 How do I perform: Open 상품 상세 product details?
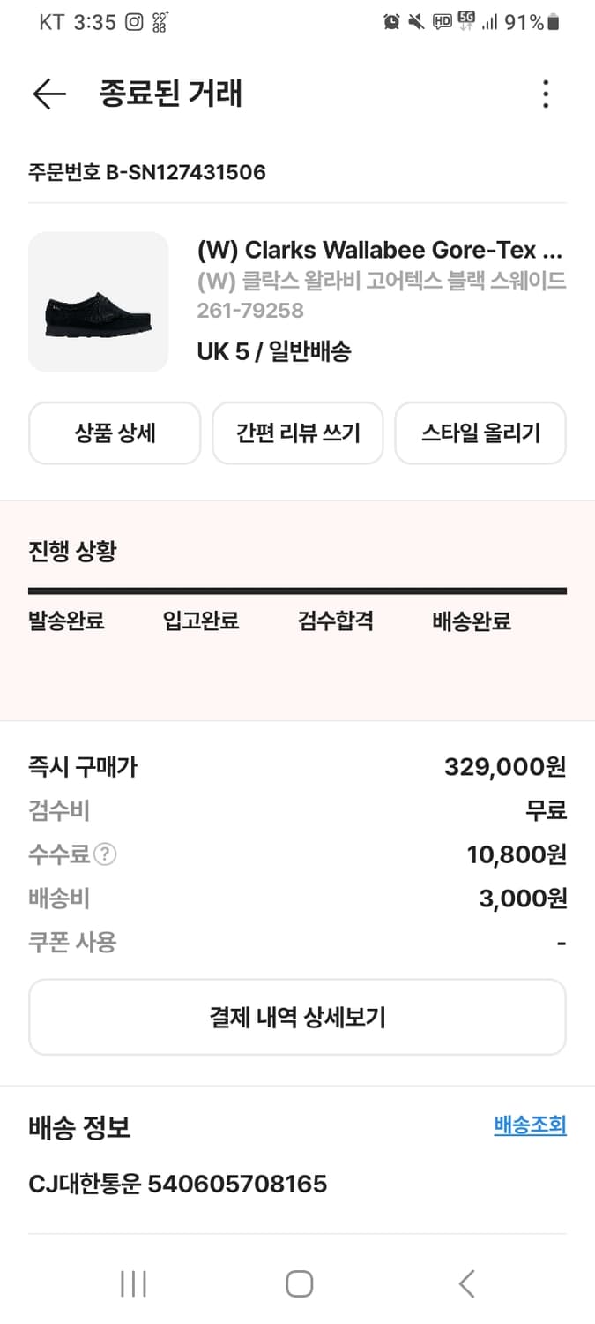(x=115, y=433)
